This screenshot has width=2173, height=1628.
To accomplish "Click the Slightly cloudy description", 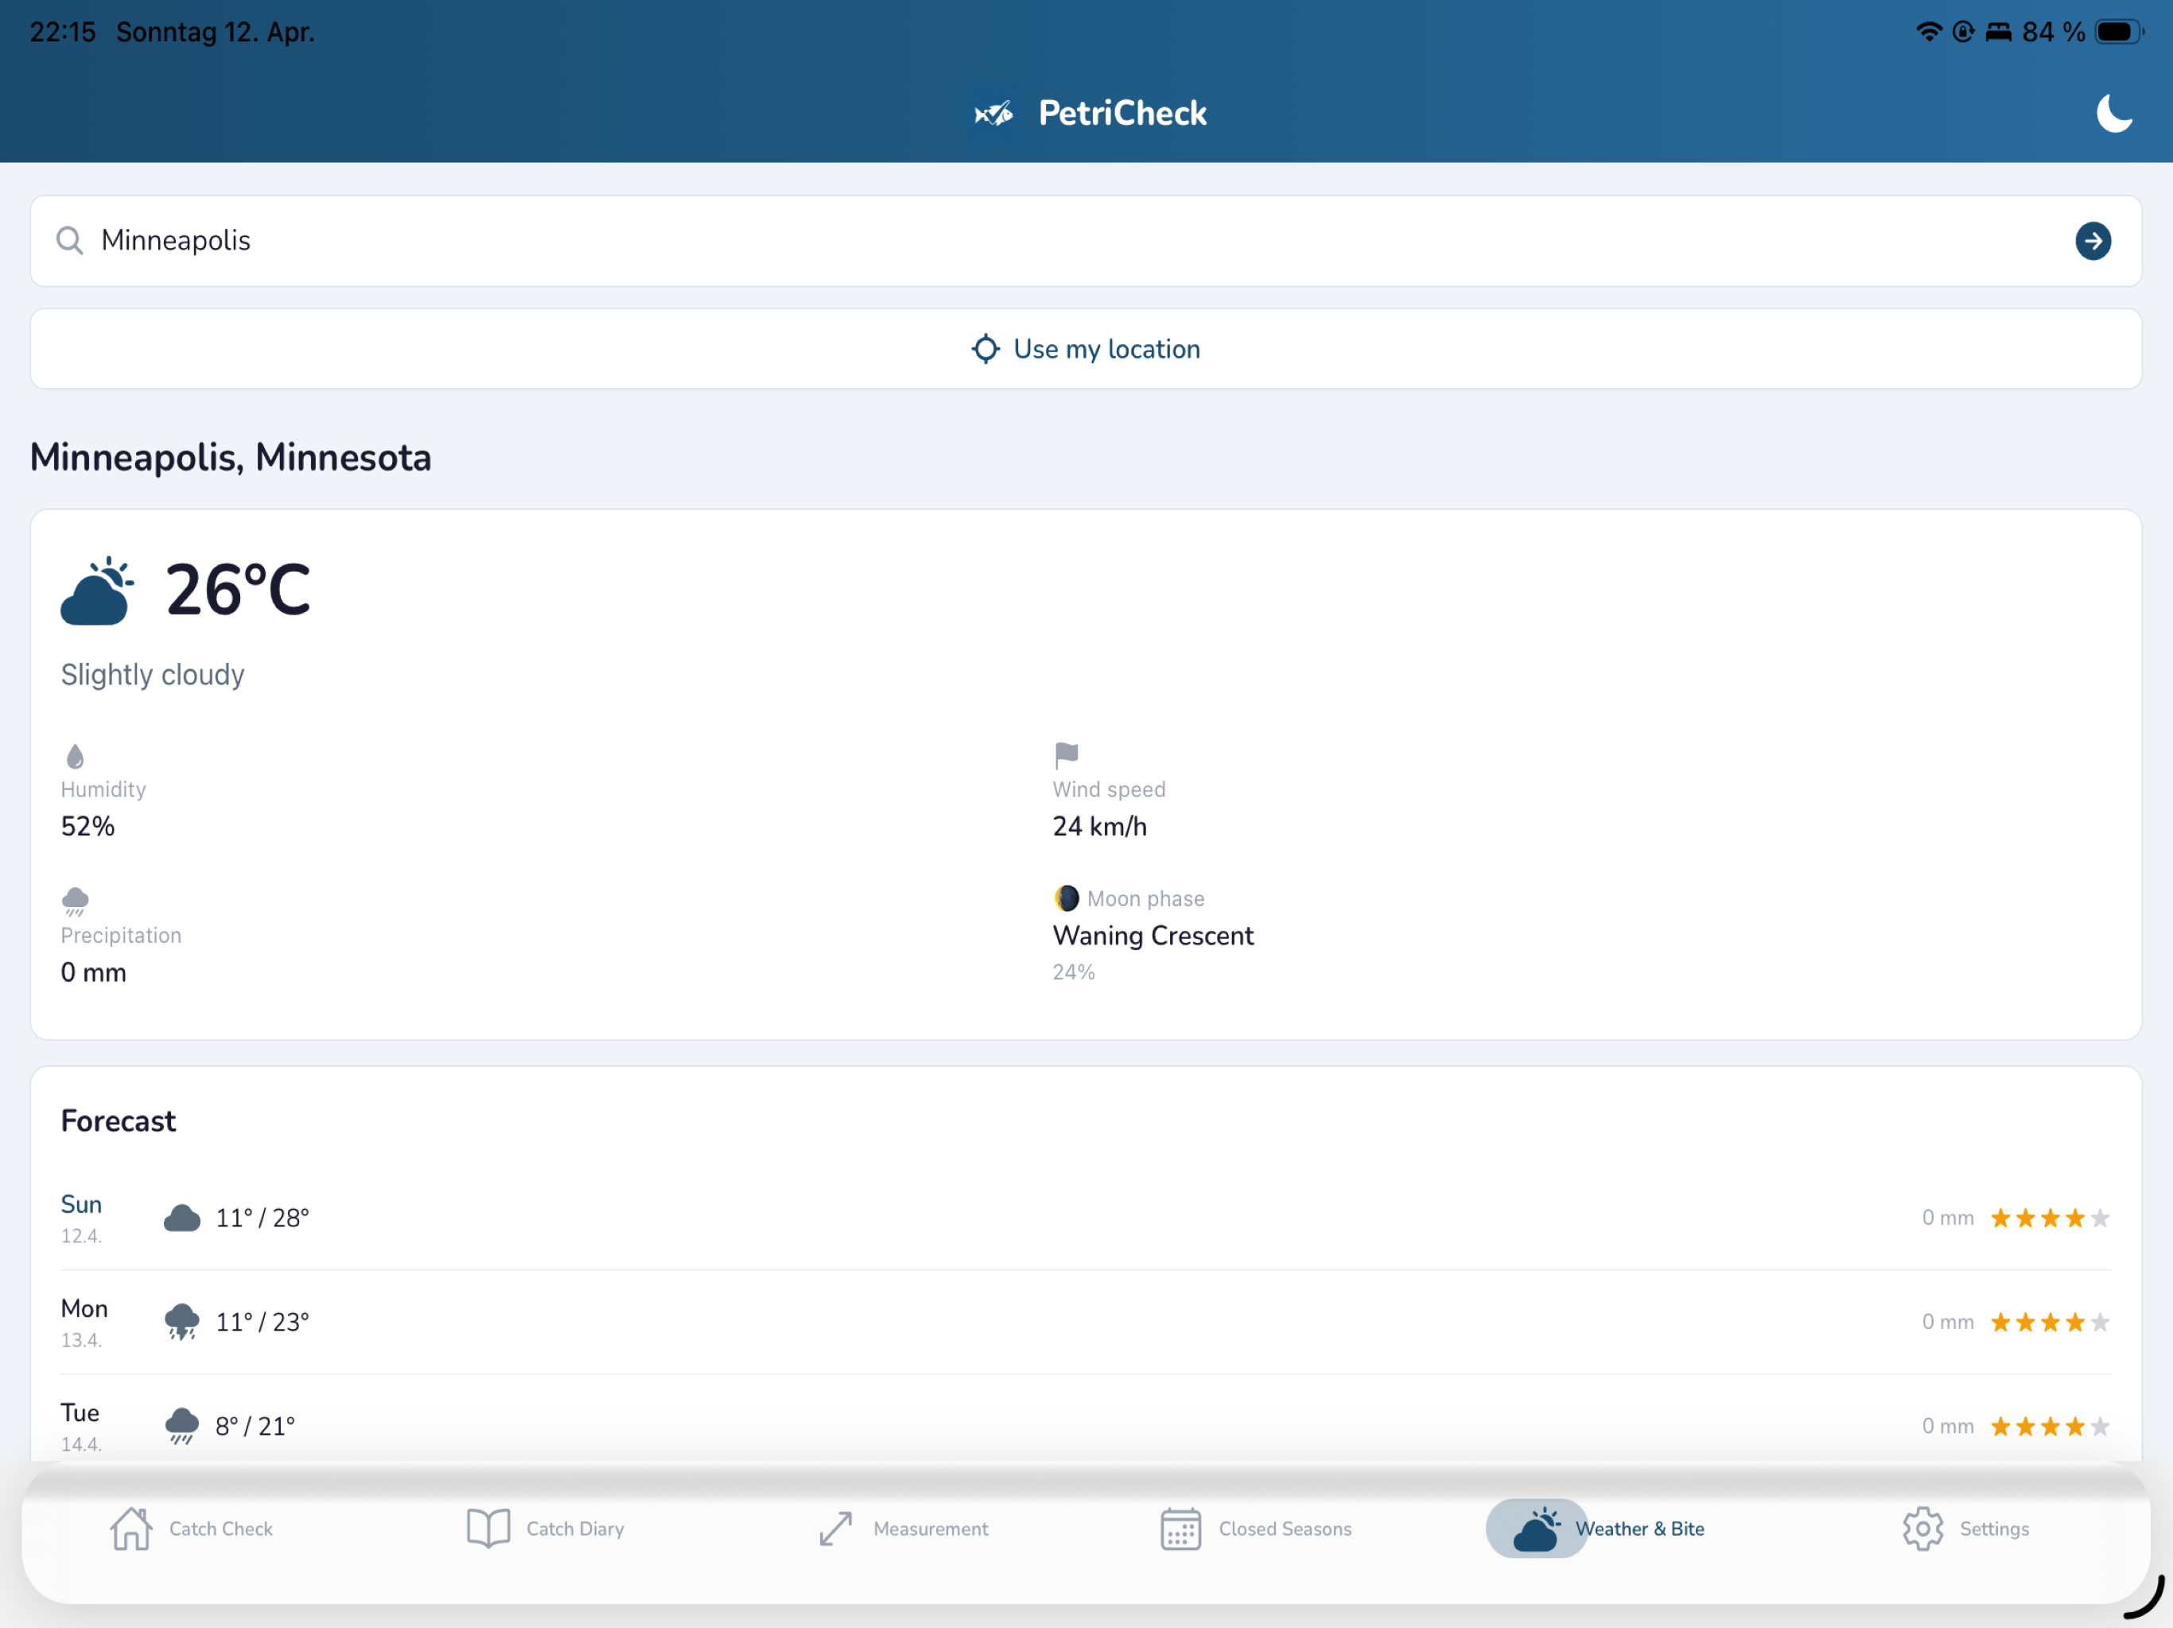I will click(x=152, y=675).
